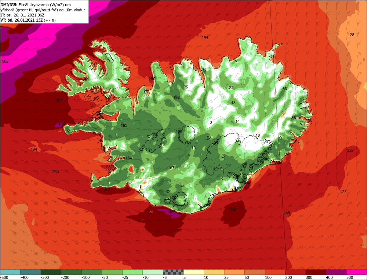367x280 pixels.
Task: Click the '424' value in the purple patch
Action: pyautogui.click(x=61, y=124)
